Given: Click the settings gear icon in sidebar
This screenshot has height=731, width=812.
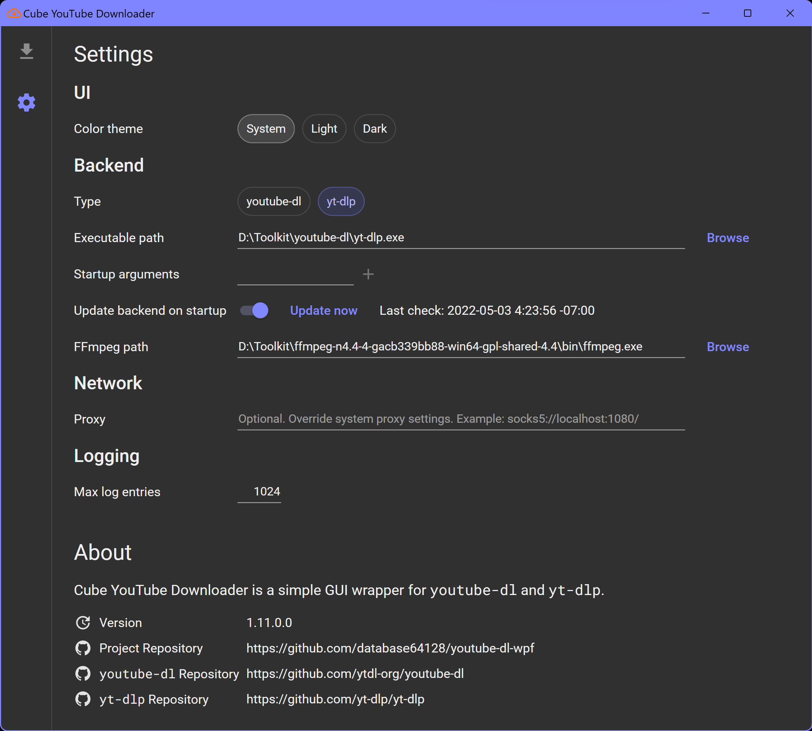Looking at the screenshot, I should point(27,103).
